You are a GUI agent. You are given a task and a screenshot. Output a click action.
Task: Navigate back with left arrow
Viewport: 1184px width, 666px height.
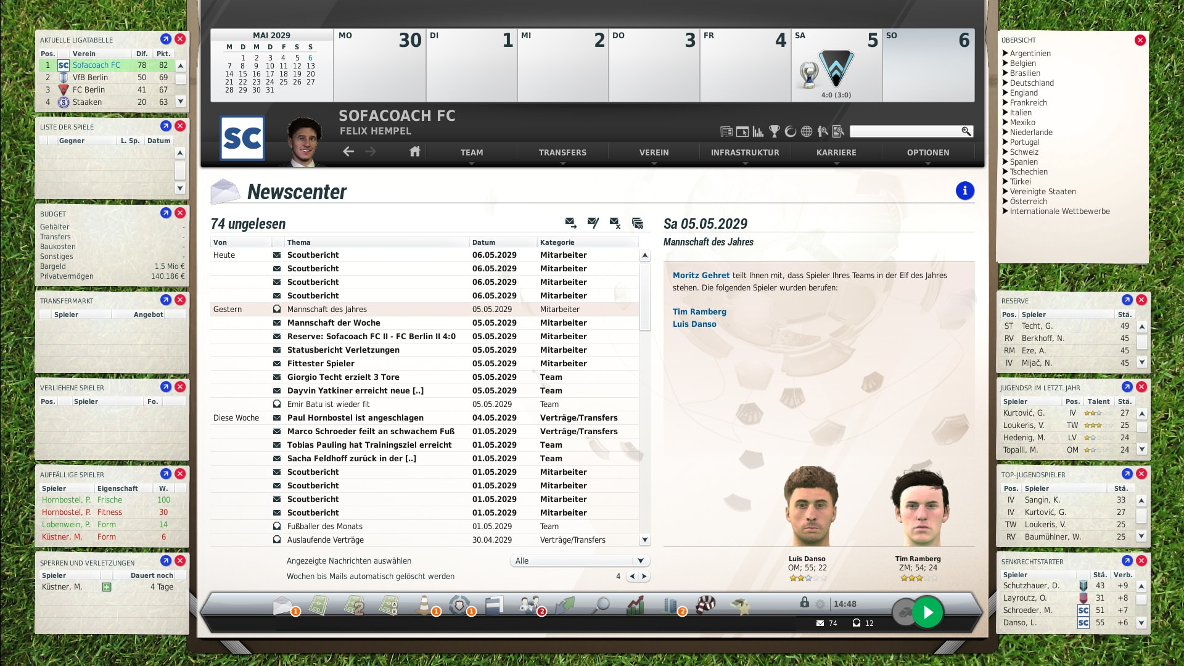[348, 152]
